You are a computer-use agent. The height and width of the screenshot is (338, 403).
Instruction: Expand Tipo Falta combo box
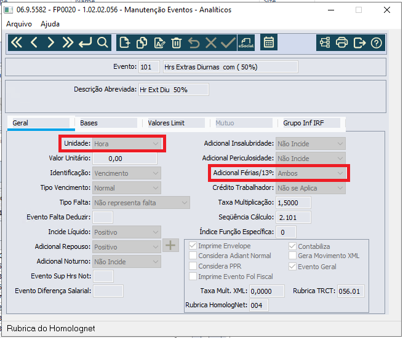[141, 203]
